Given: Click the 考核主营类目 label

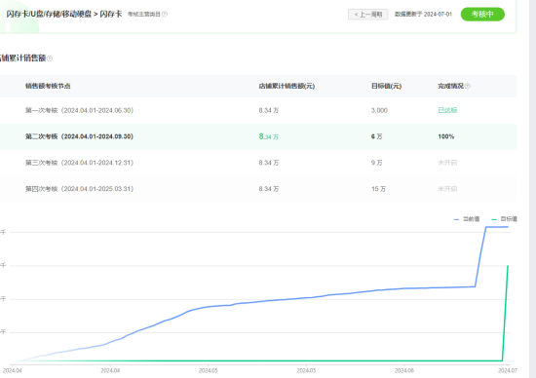Looking at the screenshot, I should coord(144,14).
